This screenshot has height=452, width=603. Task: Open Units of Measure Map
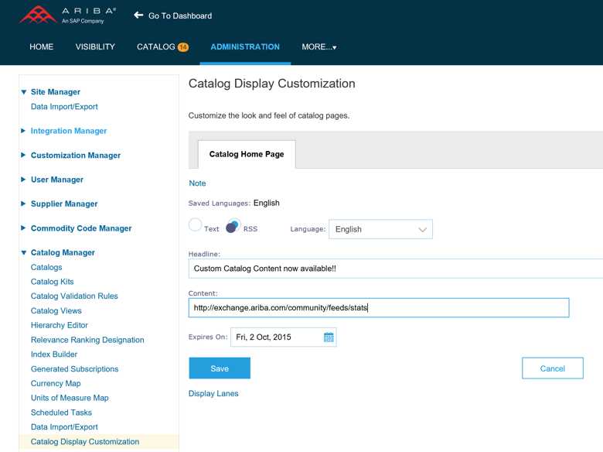(x=70, y=398)
